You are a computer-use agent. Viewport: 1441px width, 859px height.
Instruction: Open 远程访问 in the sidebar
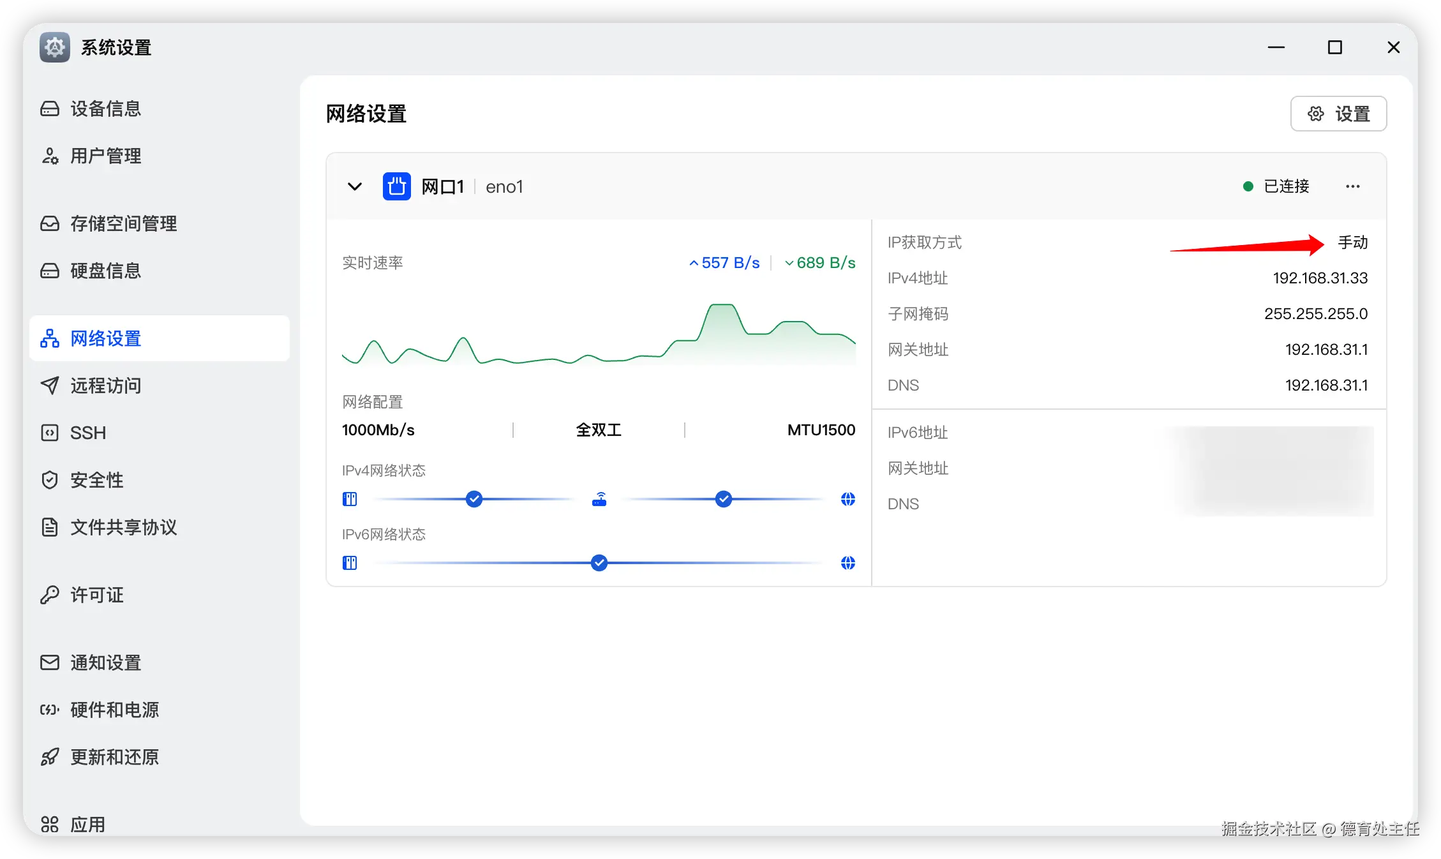pos(105,385)
